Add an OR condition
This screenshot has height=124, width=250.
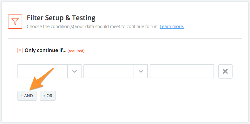[x=48, y=96]
